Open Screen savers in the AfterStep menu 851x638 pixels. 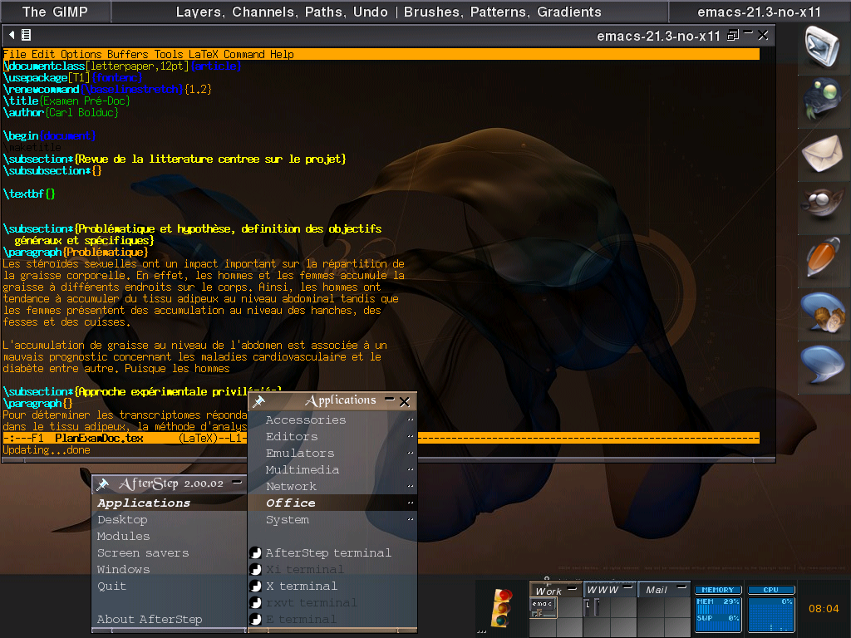coord(170,552)
